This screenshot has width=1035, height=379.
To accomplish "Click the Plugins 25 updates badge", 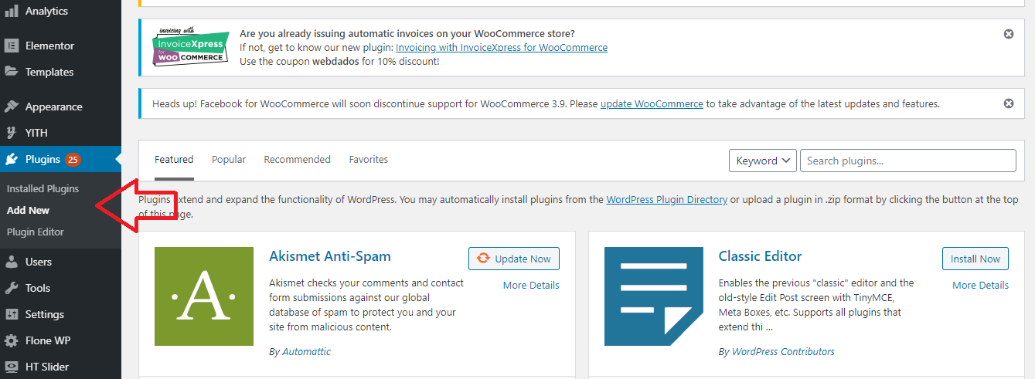I will click(x=73, y=160).
